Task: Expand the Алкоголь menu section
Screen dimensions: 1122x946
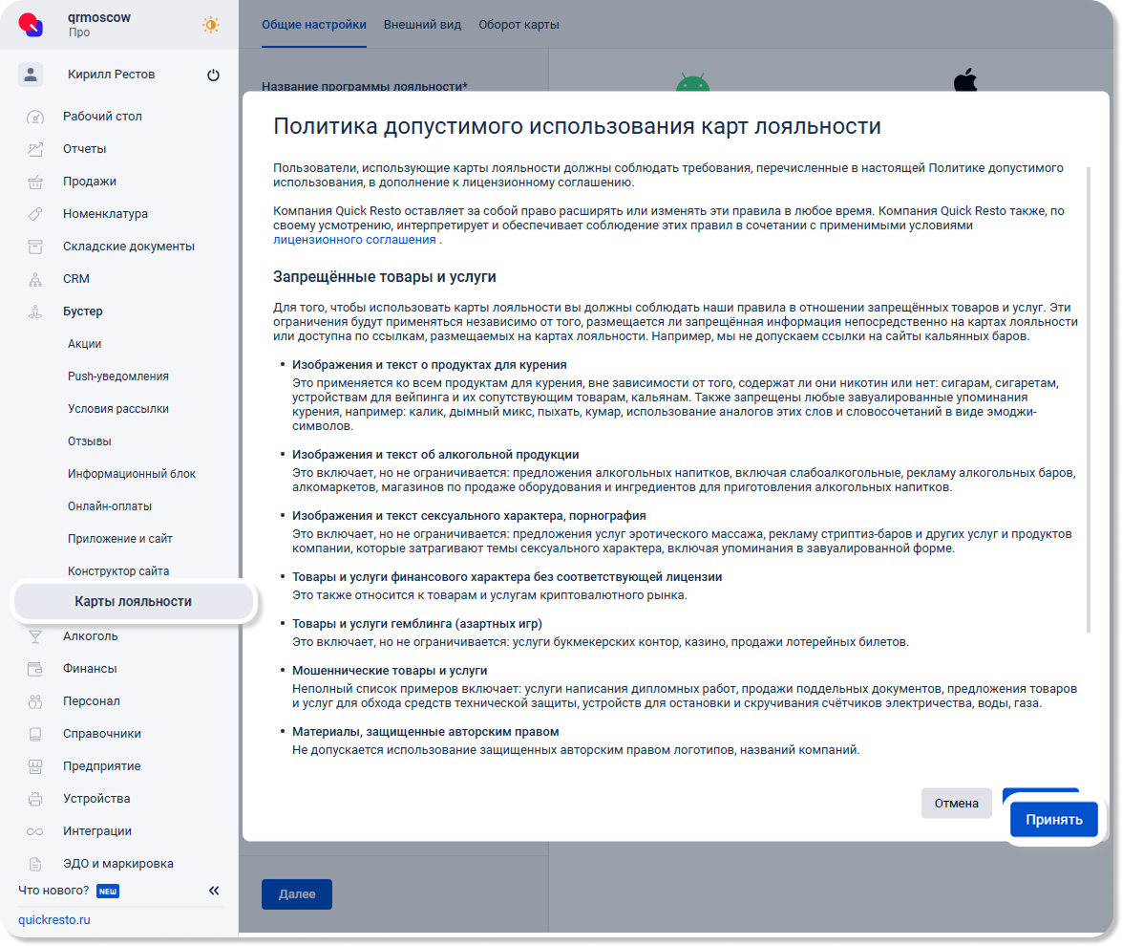Action: pos(90,636)
